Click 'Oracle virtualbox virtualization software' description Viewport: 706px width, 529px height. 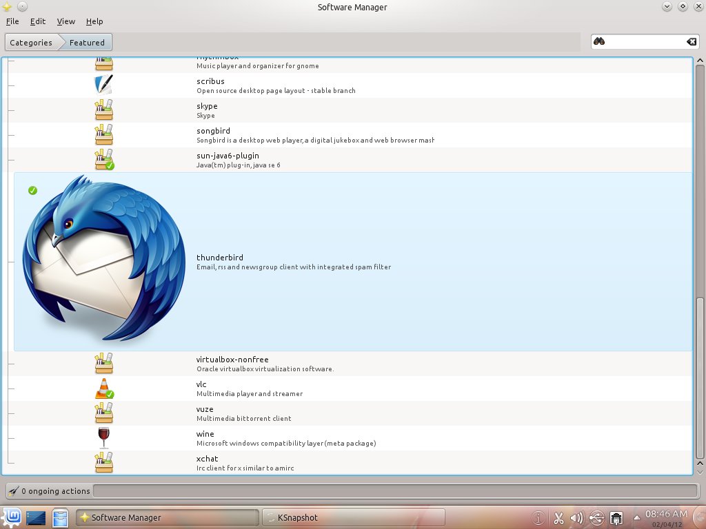click(265, 369)
